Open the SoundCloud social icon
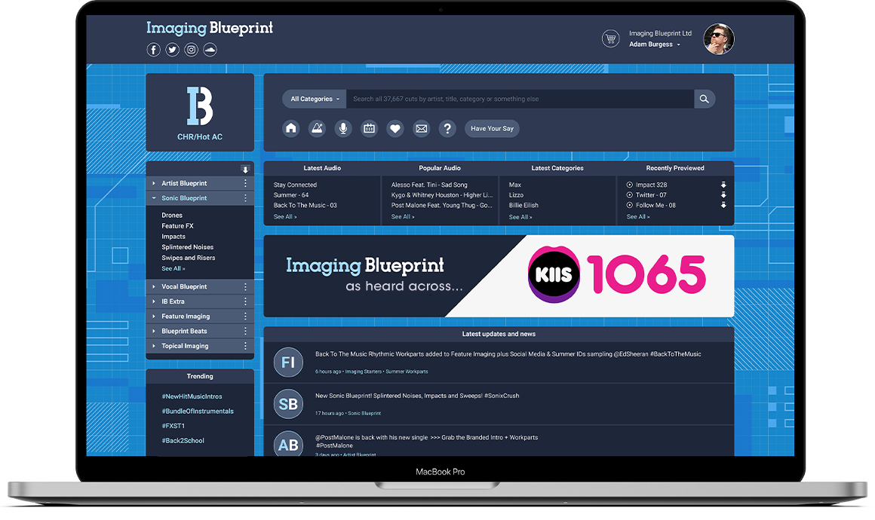This screenshot has height=520, width=875. coord(210,50)
